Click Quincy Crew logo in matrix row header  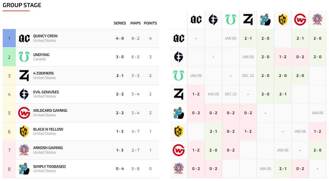point(179,38)
